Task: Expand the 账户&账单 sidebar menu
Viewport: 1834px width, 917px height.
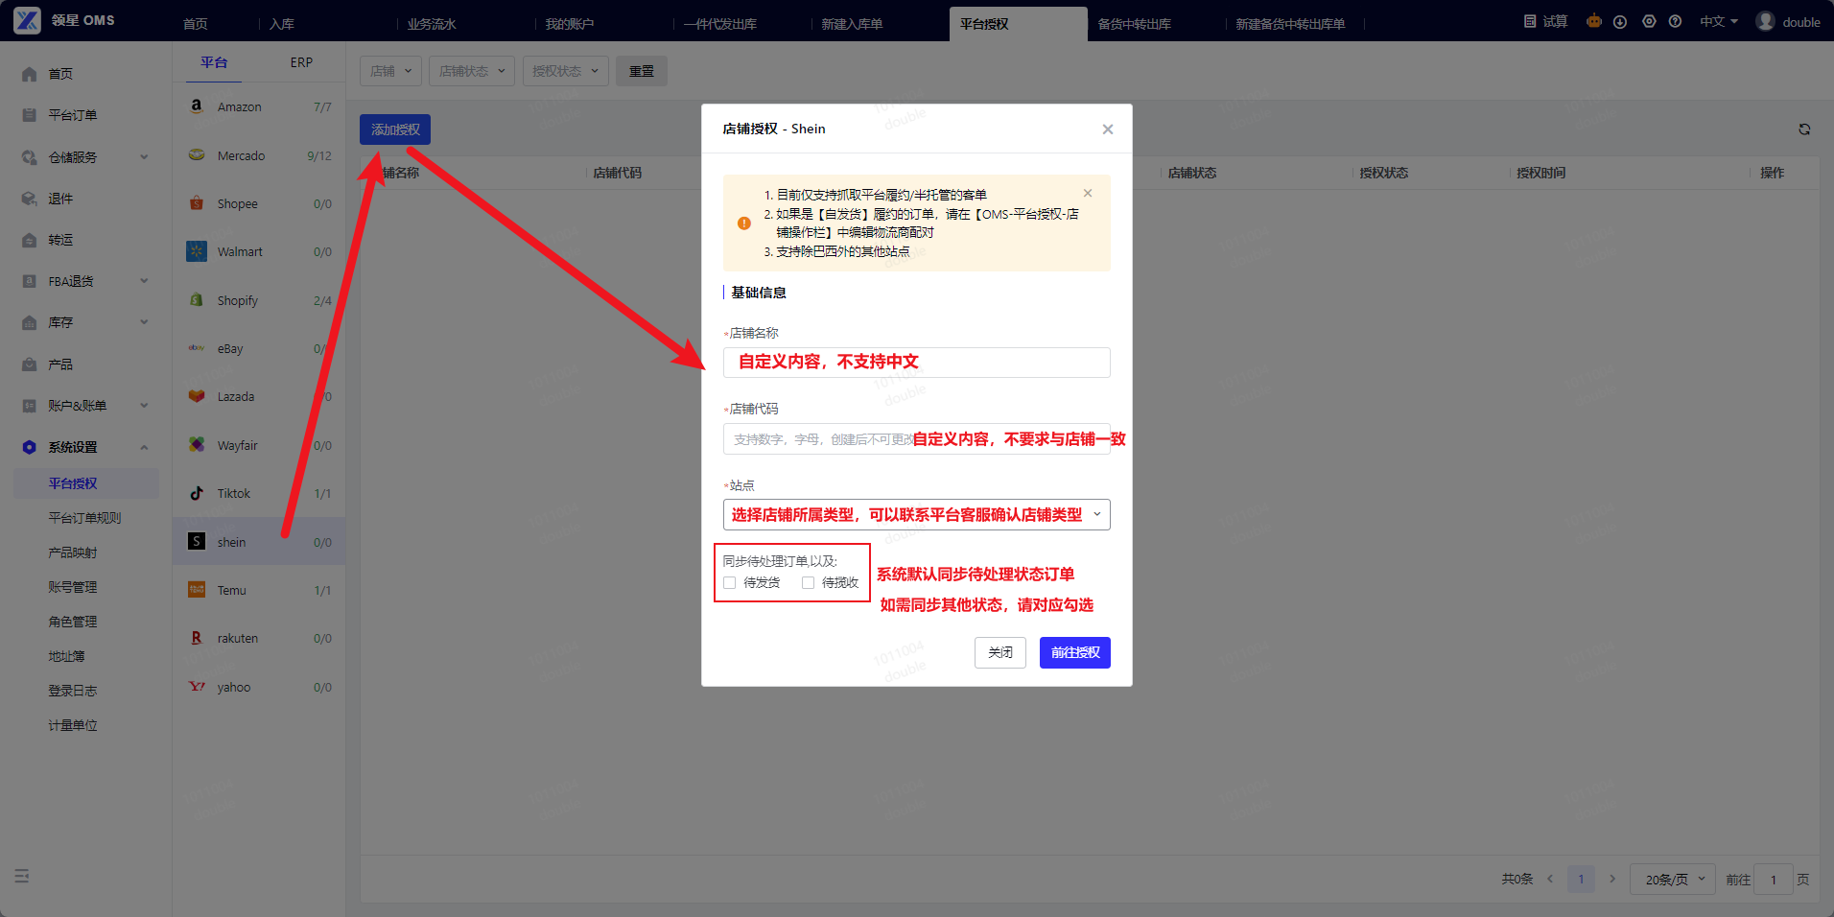Action: (x=86, y=406)
